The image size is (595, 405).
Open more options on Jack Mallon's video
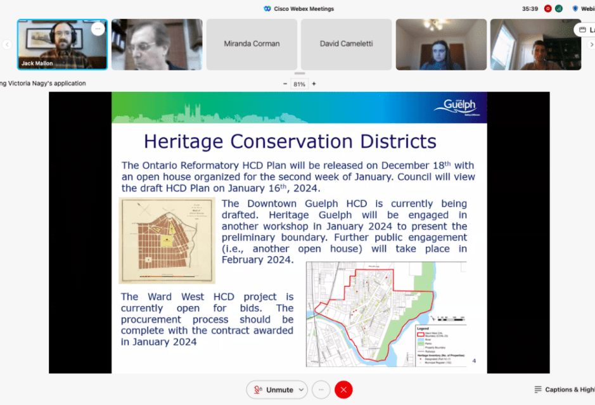coord(98,29)
